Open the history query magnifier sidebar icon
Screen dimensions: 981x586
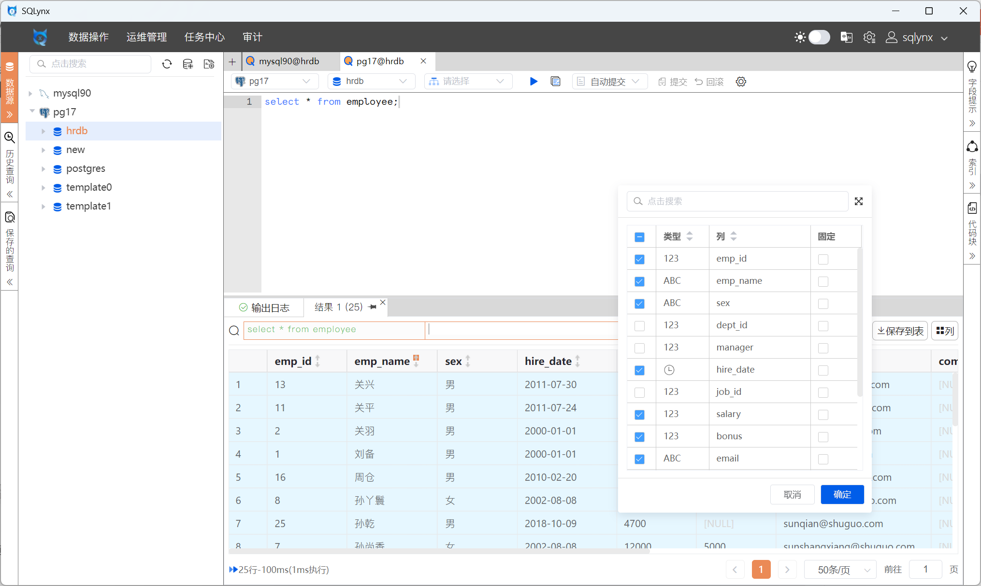coord(9,138)
